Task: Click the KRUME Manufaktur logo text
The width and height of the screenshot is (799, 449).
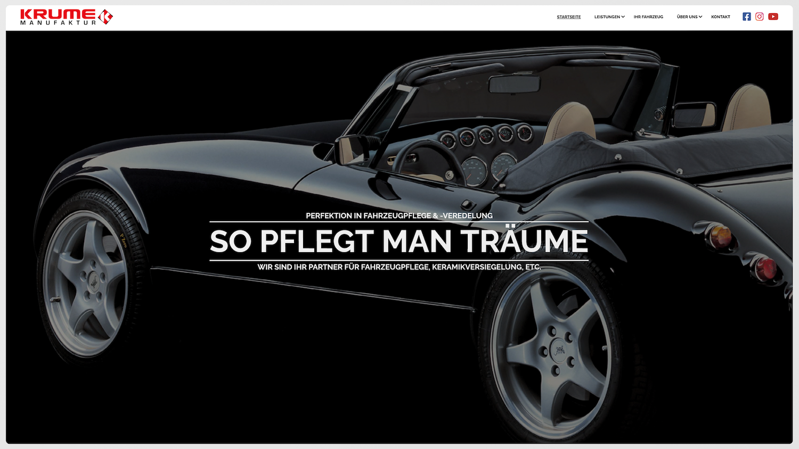Action: (x=58, y=17)
